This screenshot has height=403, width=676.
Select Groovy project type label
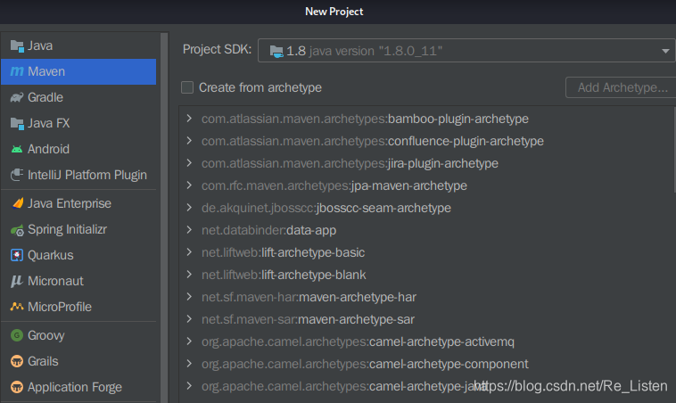point(46,335)
